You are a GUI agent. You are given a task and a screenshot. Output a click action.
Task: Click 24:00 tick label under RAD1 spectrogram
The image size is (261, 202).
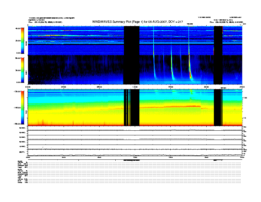point(242,87)
